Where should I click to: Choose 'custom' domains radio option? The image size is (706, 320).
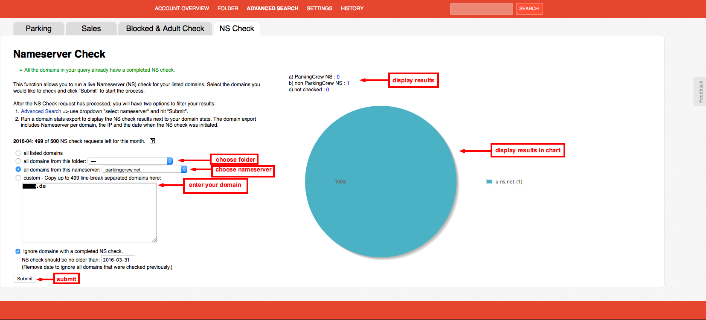(18, 178)
